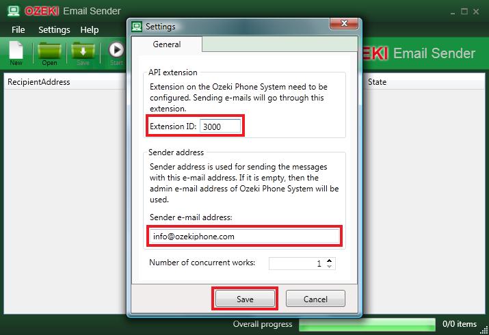Minimize the Email Sender main window

453,12
